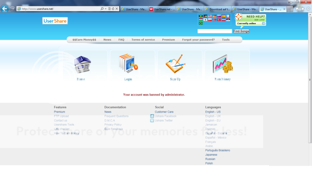This screenshot has width=312, height=175.
Task: Select the Forgot your password? menu item
Action: [x=198, y=40]
